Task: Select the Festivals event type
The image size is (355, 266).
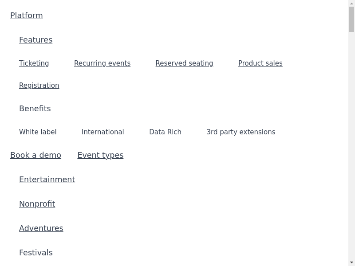Action: coord(35,253)
